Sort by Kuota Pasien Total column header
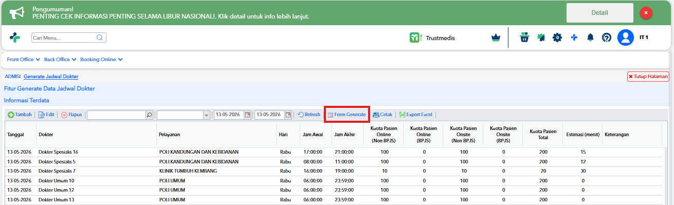674x205 pixels. point(543,135)
